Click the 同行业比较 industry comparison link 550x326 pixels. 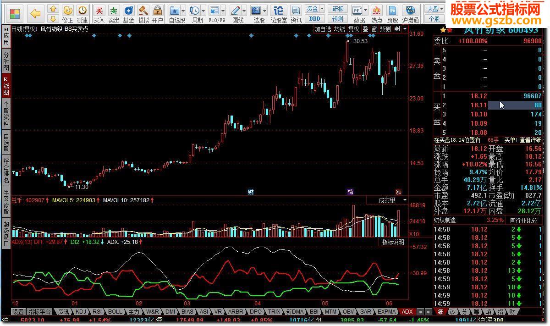(x=523, y=221)
